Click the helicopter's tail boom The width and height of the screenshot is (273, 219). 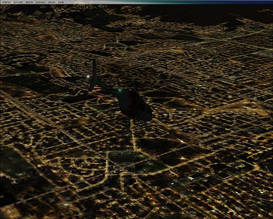(107, 87)
